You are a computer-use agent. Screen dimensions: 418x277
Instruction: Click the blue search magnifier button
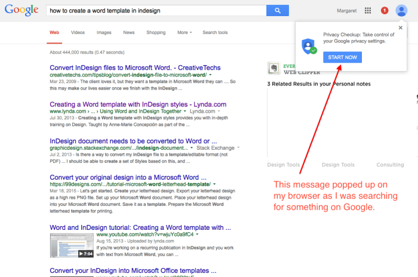(278, 11)
